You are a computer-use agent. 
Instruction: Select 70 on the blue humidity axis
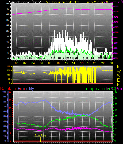coord(5,107)
